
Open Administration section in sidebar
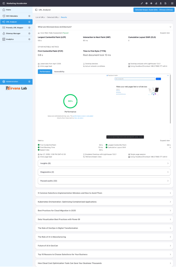[x=16, y=82]
